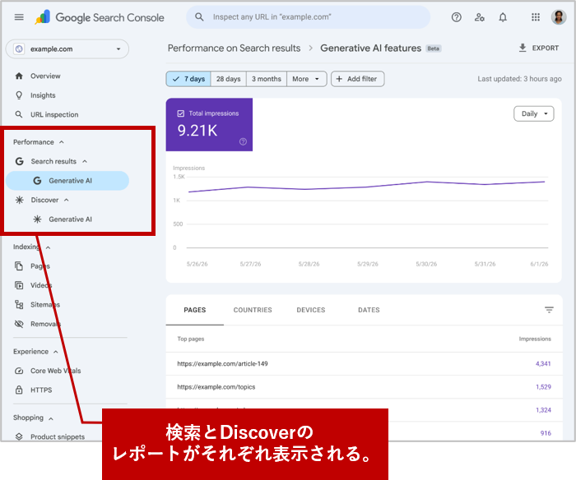Open the example.com property selector
Image resolution: width=576 pixels, height=480 pixels.
(67, 48)
